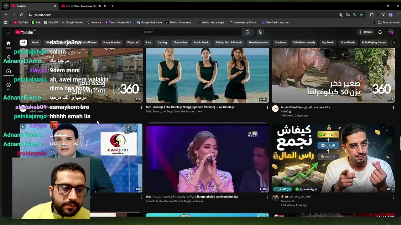The height and width of the screenshot is (225, 401).
Task: Open new browser tab
Action: [112, 6]
